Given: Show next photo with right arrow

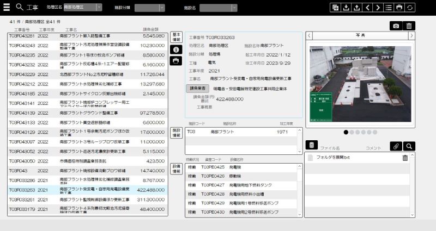Looking at the screenshot, I should 411,35.
